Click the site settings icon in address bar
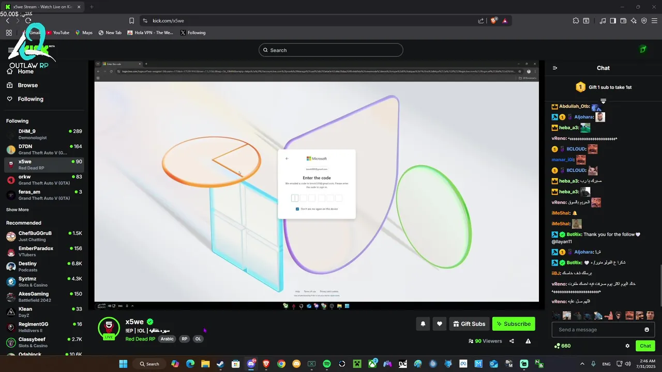662x372 pixels. [x=145, y=21]
